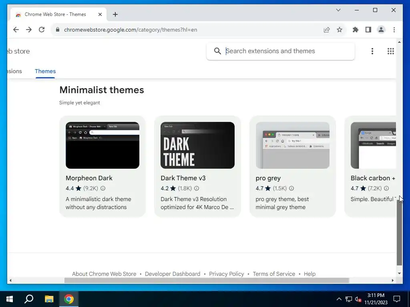
Task: Click the horizontal scrollbar left arrow
Action: [10, 280]
